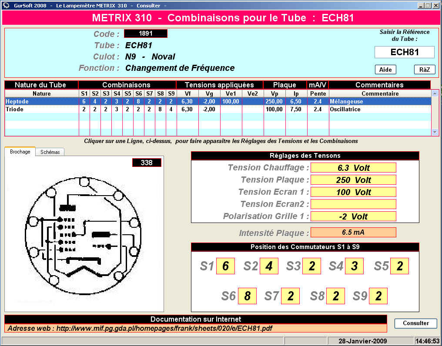The image size is (442, 346).
Task: Click the S4 switch position box showing 3
Action: point(354,266)
